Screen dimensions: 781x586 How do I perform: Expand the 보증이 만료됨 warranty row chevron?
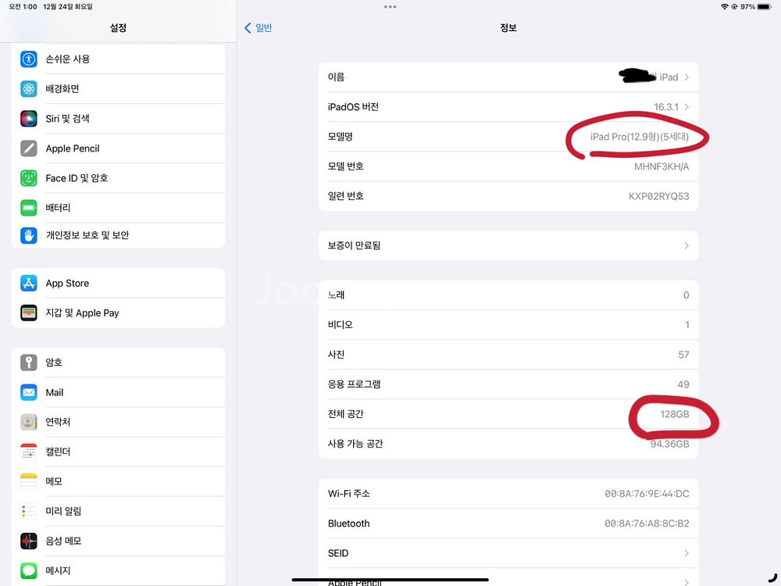[686, 245]
